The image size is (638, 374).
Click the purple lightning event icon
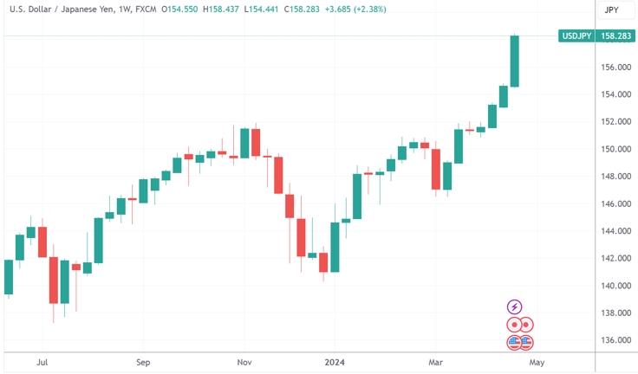515,306
